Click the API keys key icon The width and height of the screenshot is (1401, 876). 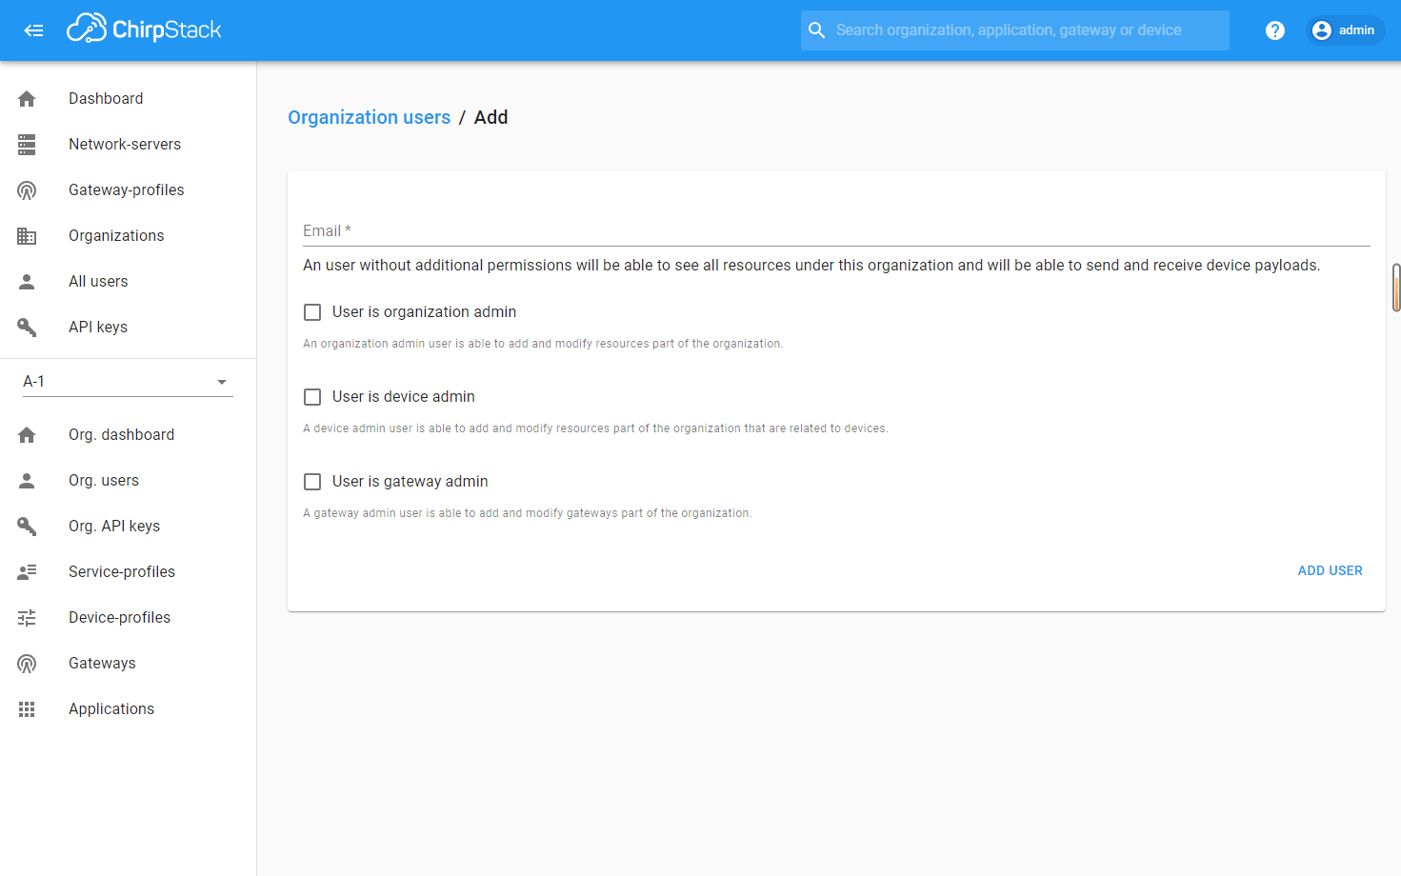(27, 328)
